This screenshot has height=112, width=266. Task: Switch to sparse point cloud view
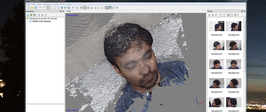click(x=81, y=7)
